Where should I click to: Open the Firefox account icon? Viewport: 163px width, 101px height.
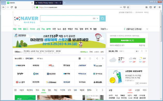[155, 7]
